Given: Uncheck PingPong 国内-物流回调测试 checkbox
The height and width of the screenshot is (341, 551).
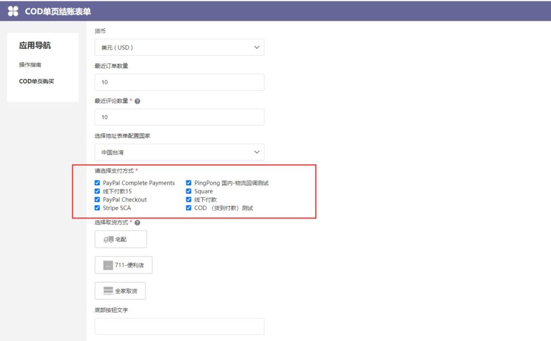Looking at the screenshot, I should 189,183.
